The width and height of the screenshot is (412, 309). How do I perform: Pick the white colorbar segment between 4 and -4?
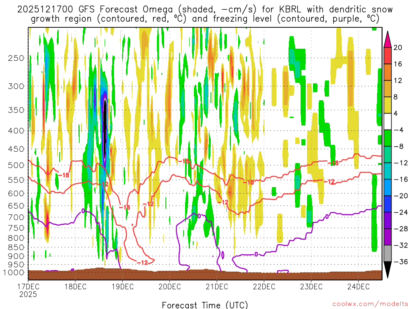(x=387, y=122)
